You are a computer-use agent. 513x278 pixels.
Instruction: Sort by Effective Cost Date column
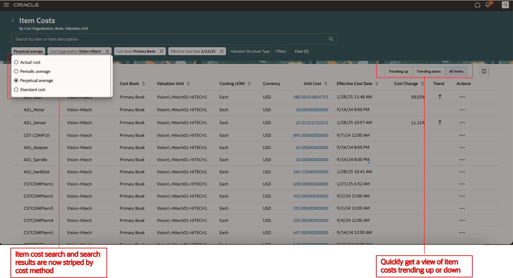tap(377, 84)
